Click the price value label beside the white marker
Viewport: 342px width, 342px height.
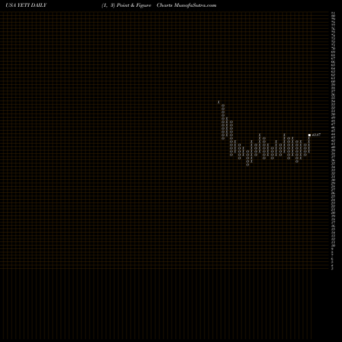coord(316,135)
